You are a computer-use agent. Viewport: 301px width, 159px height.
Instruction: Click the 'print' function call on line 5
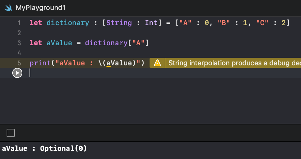coord(40,63)
